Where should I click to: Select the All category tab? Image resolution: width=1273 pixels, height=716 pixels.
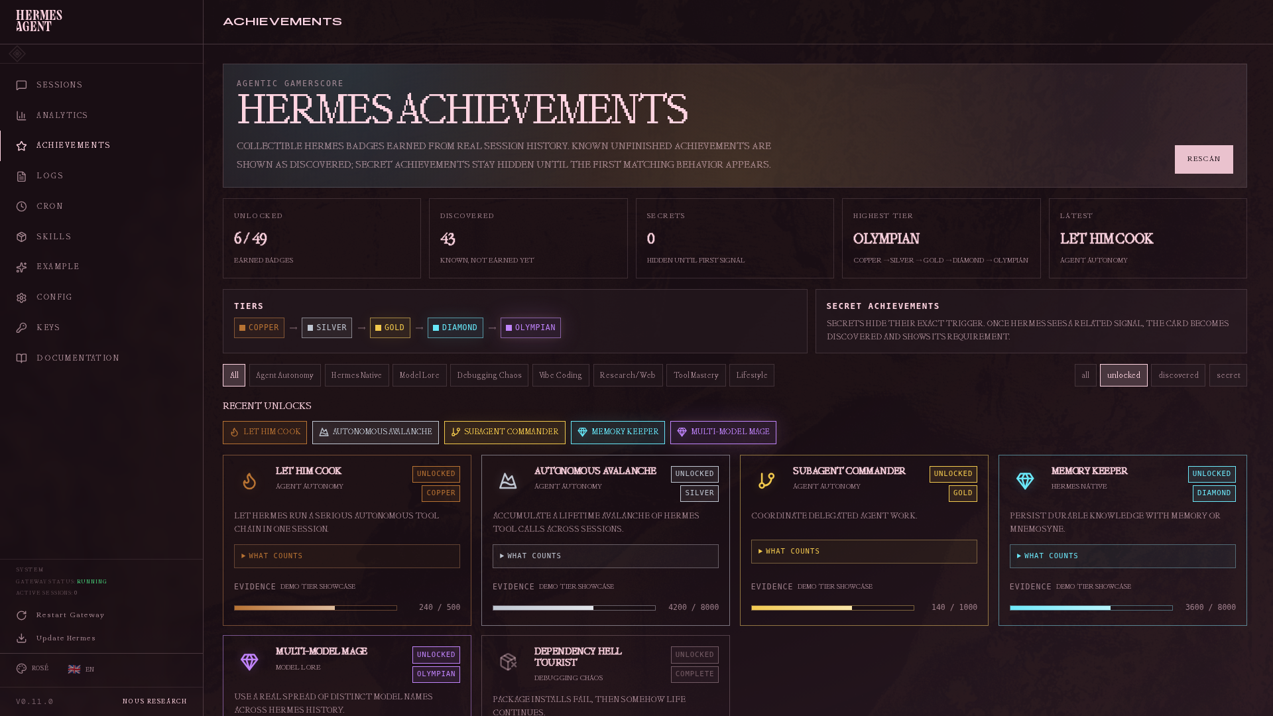point(234,375)
